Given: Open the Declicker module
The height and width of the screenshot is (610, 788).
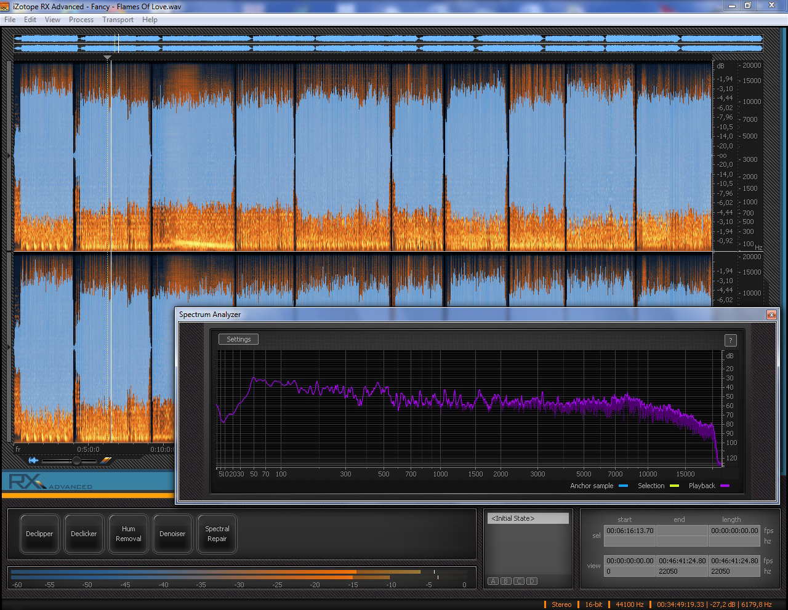Looking at the screenshot, I should coord(84,534).
